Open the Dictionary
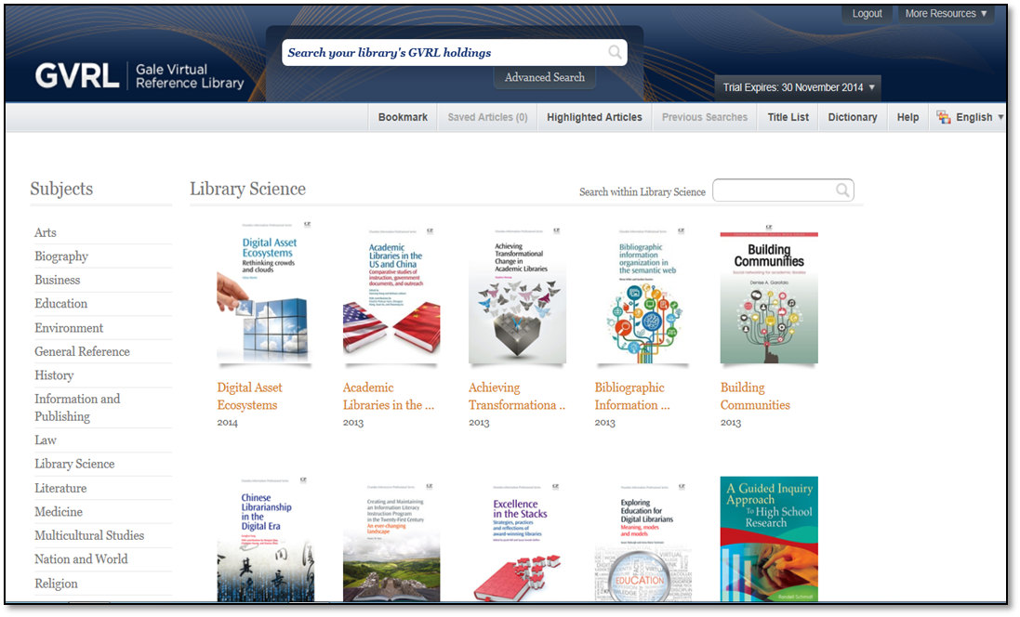The height and width of the screenshot is (617, 1020). pos(852,117)
